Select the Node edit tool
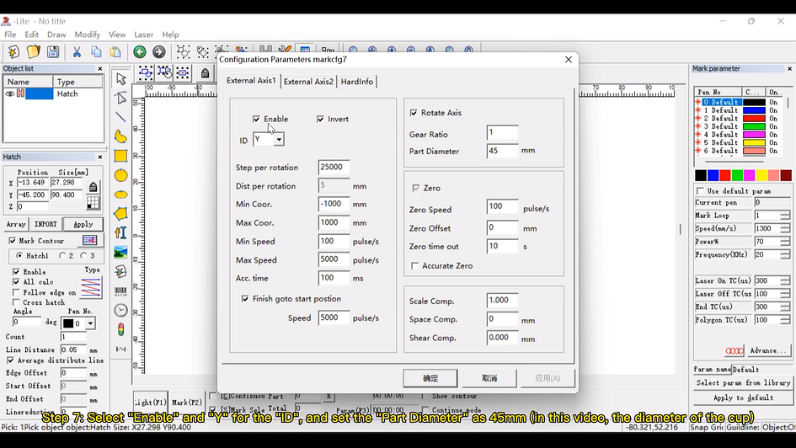Image resolution: width=796 pixels, height=448 pixels. [x=120, y=98]
